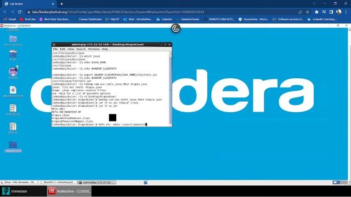Open the media controls icon in Chrome toolbar
This screenshot has height=197, width=351.
click(324, 12)
